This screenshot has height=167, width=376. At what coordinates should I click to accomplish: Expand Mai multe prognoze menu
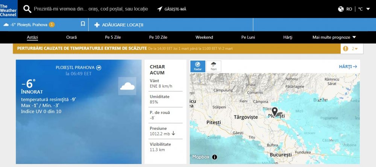(334, 37)
